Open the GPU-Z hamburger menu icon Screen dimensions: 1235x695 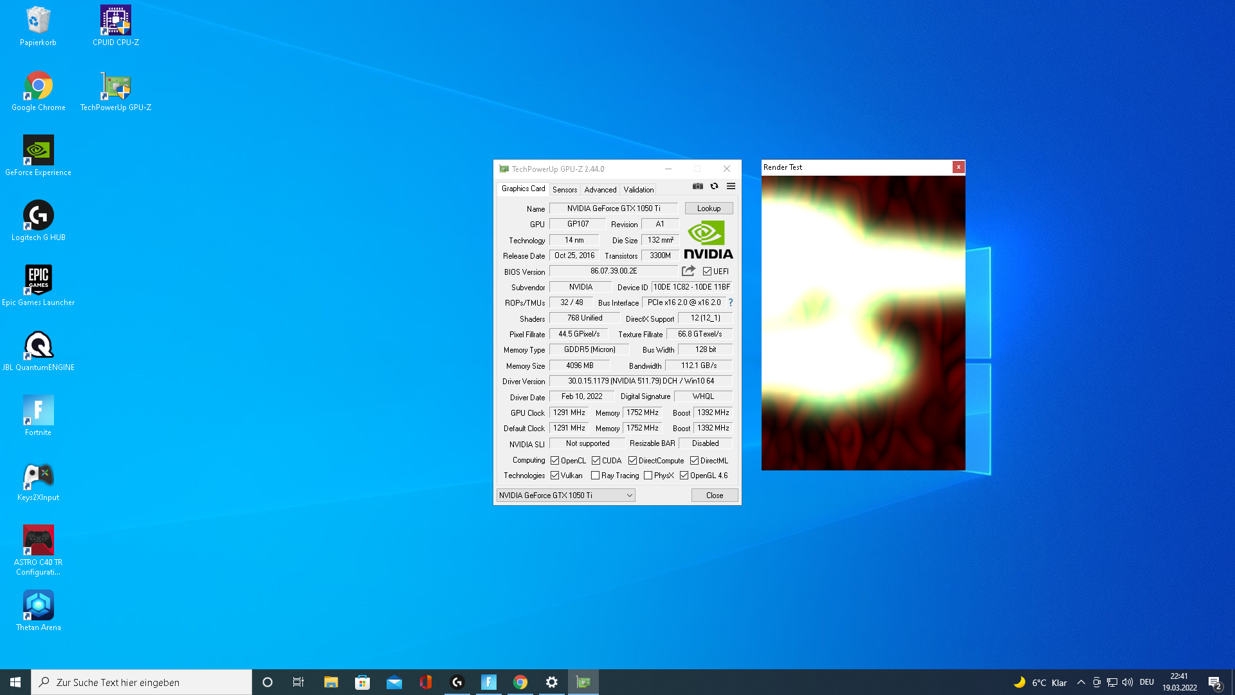point(731,187)
